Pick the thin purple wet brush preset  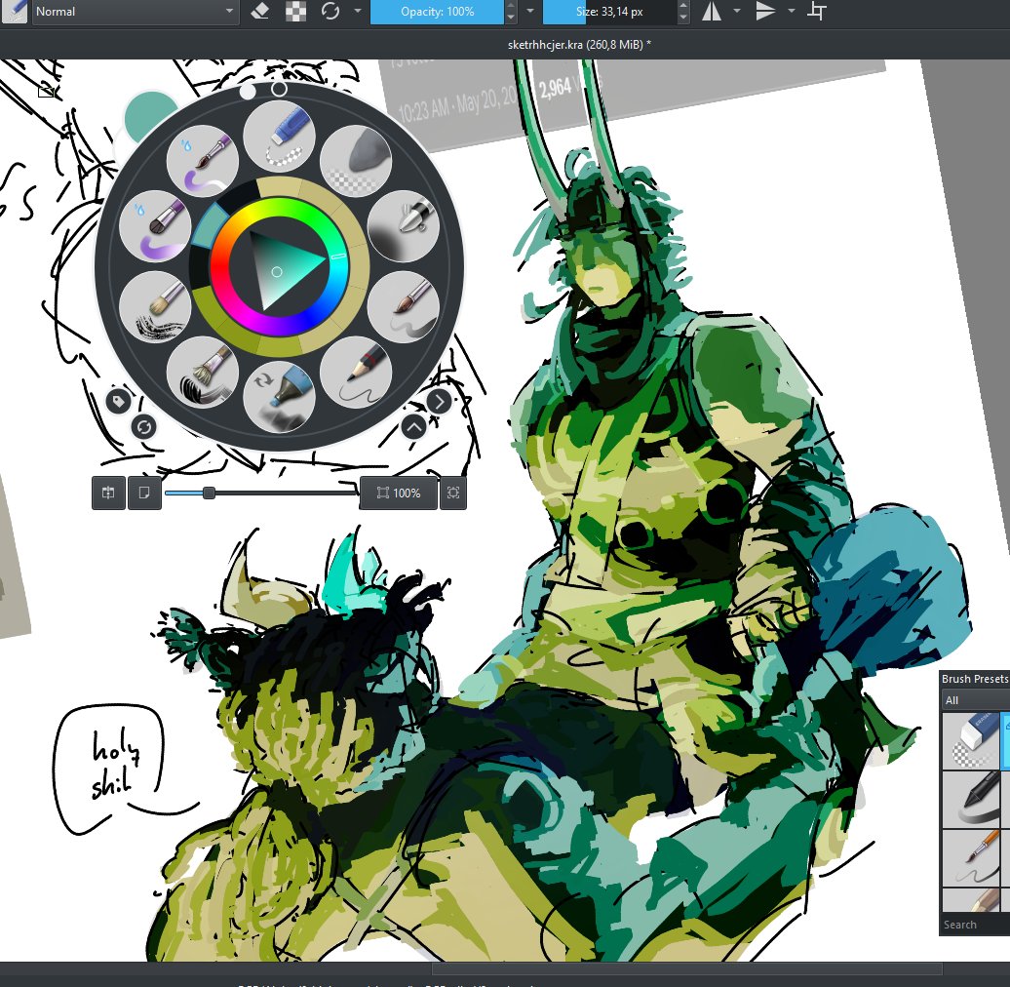click(202, 161)
